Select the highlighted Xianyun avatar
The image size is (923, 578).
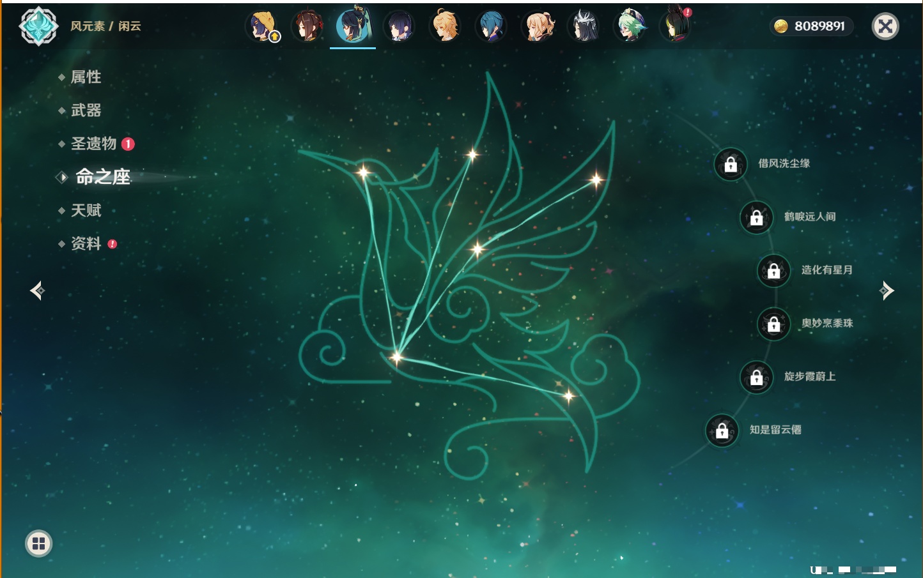pos(353,26)
